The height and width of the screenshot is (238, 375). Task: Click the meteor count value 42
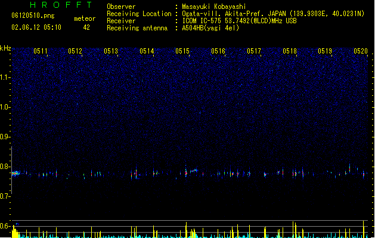coord(86,27)
